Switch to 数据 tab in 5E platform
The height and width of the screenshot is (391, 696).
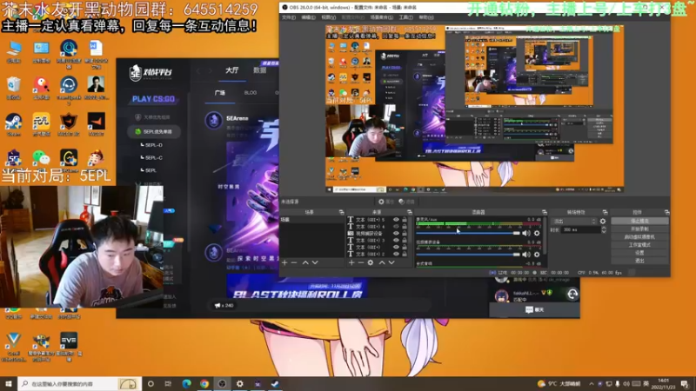point(260,70)
